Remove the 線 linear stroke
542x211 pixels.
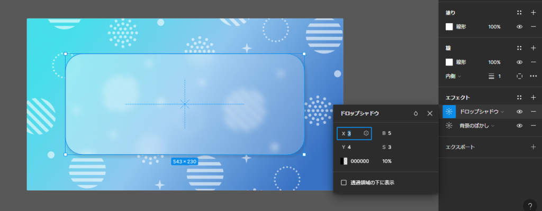click(x=534, y=62)
